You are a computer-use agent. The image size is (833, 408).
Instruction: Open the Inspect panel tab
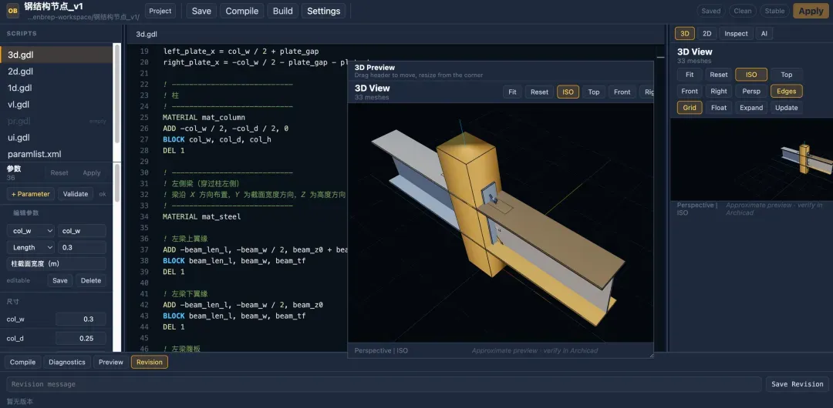[x=736, y=33]
